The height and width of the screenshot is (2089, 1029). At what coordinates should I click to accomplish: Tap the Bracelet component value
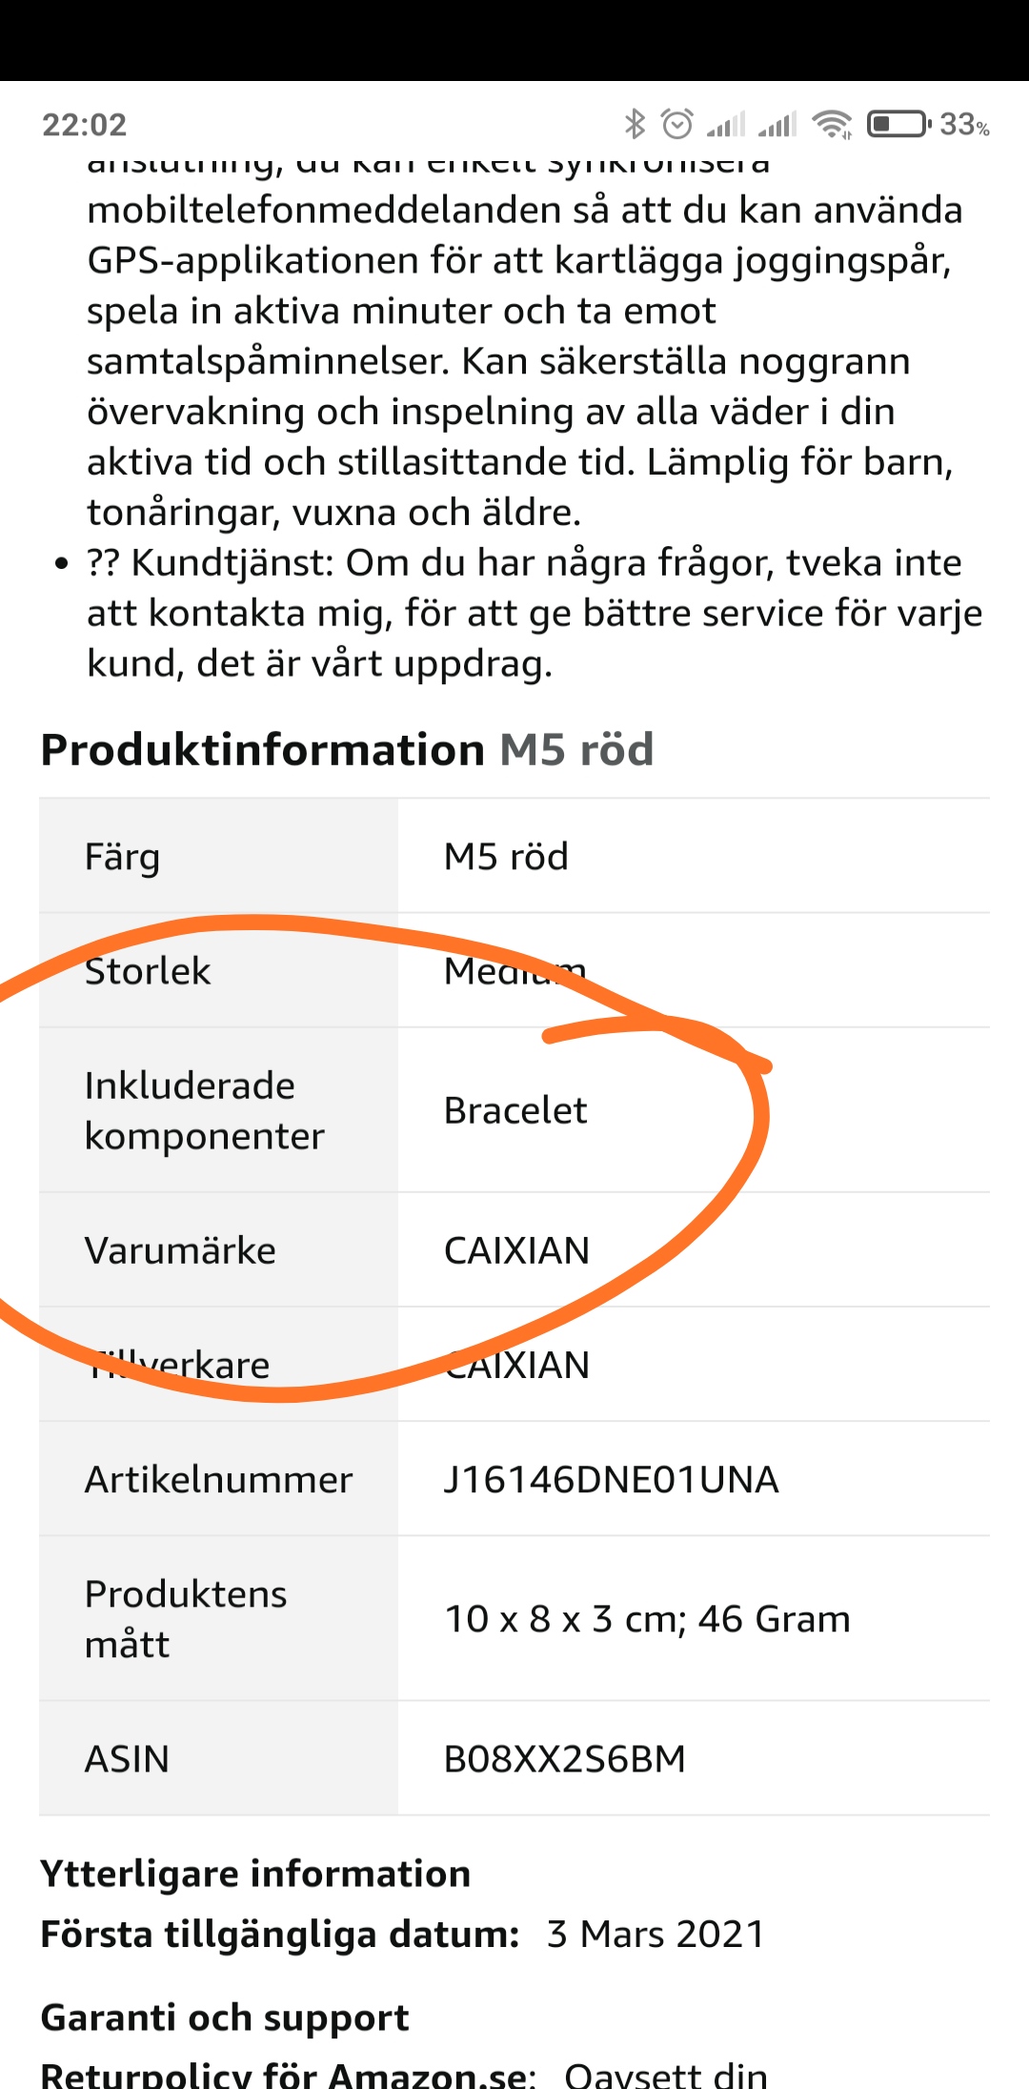pos(515,1110)
